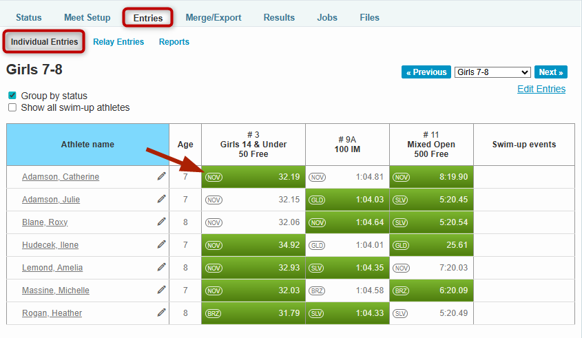Screen dimensions: 582x338
Task: Uncheck the Group by status checkbox
Action: (12, 96)
